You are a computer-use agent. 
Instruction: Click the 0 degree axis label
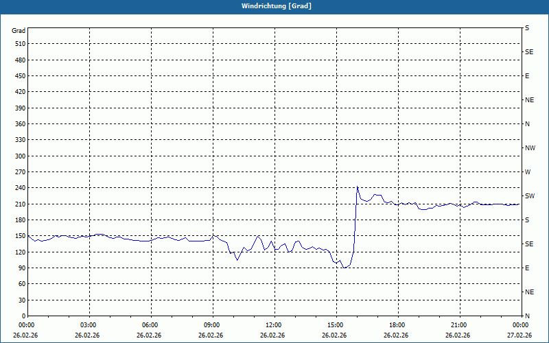tap(24, 316)
